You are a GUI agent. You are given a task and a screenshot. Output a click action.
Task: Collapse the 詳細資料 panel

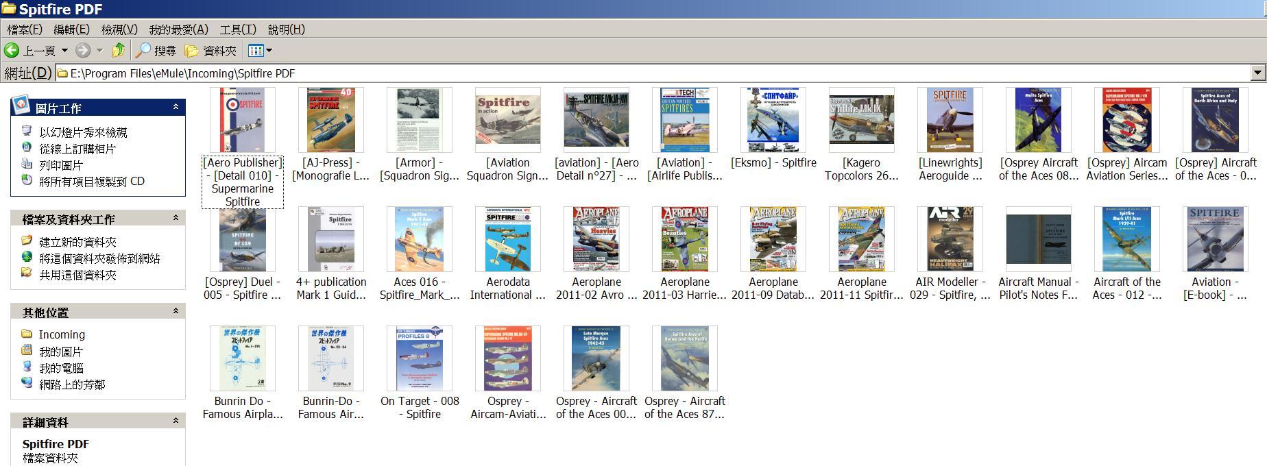[x=176, y=421]
